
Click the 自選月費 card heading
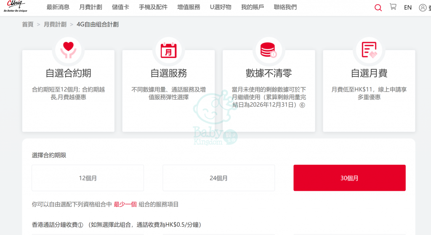point(369,73)
